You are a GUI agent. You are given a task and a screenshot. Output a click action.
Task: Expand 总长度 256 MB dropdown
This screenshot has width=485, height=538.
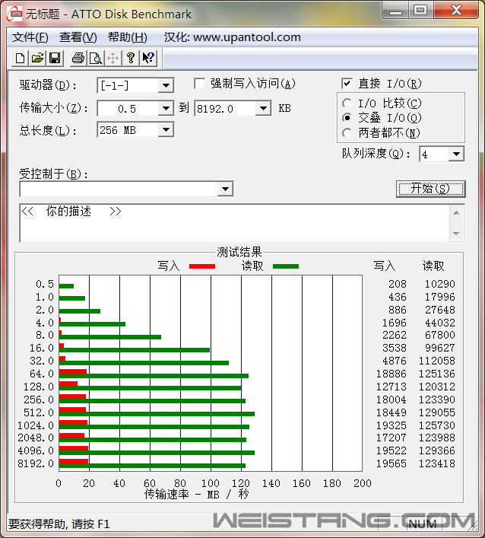tap(166, 130)
